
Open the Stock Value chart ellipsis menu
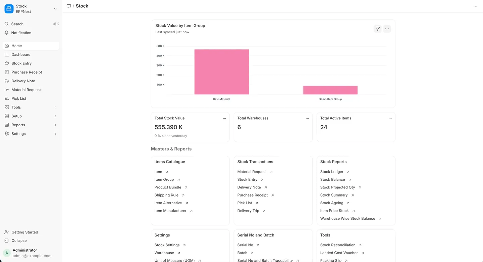[387, 29]
